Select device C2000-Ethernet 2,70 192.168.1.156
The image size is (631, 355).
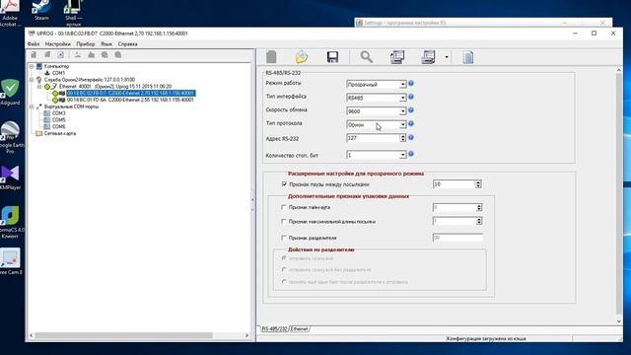(130, 93)
